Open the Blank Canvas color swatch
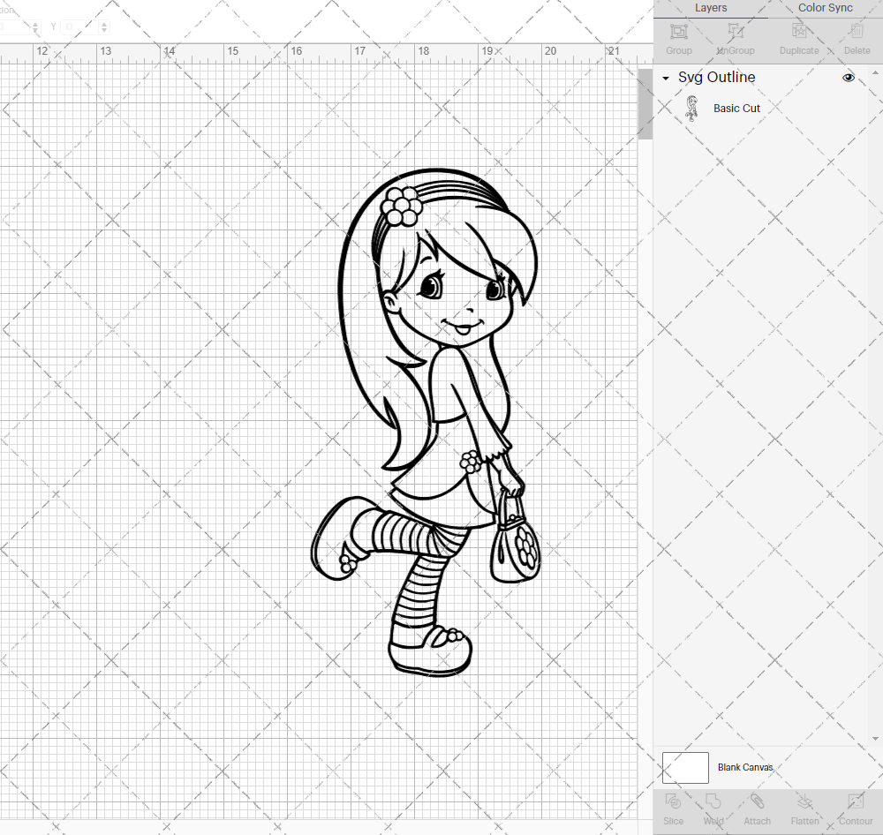The height and width of the screenshot is (835, 883). click(x=684, y=767)
